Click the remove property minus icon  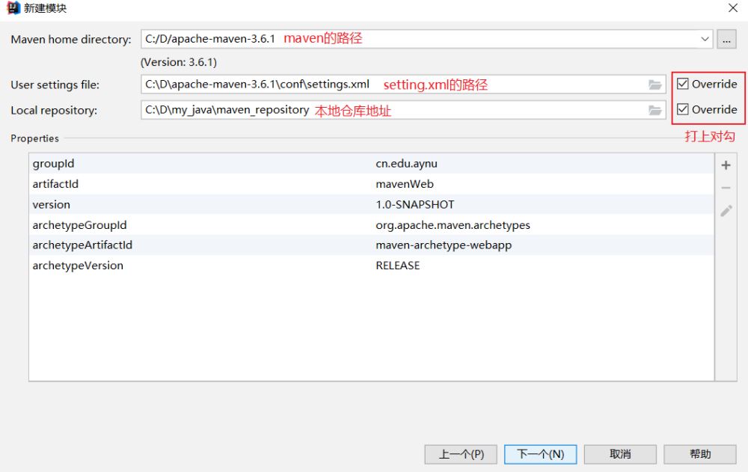[x=726, y=188]
